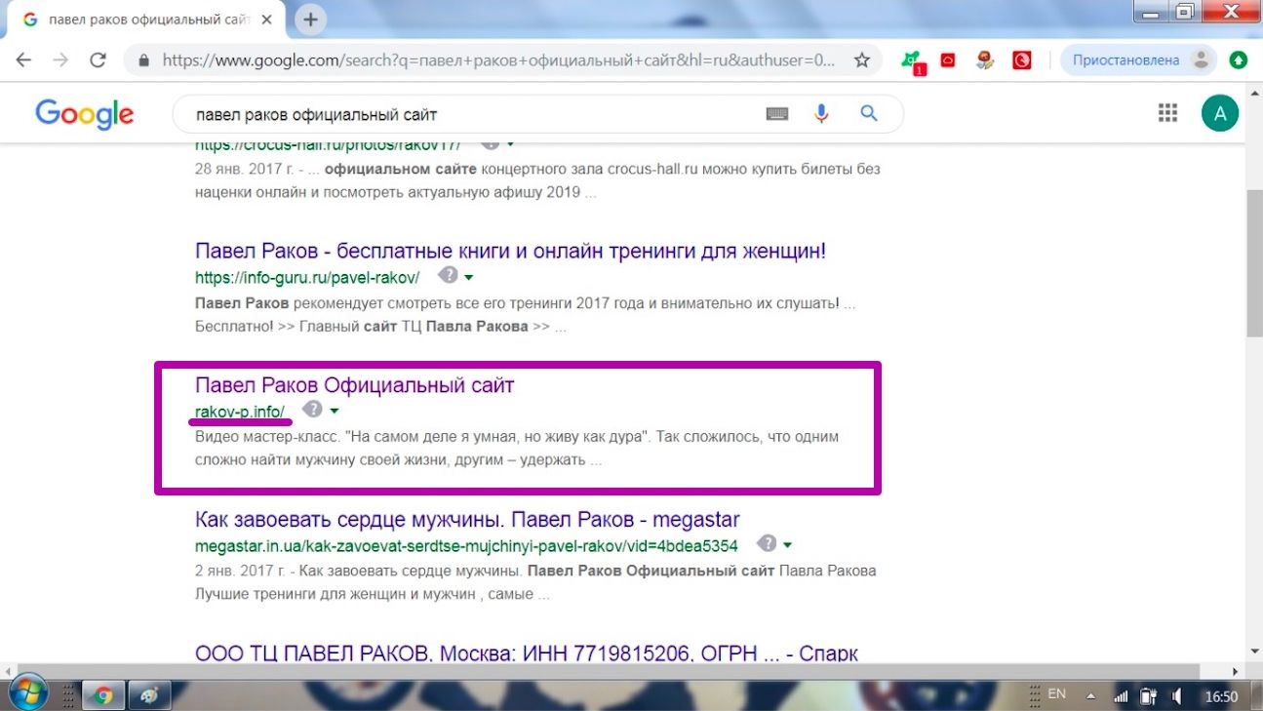Start voice search with microphone icon

pos(821,114)
